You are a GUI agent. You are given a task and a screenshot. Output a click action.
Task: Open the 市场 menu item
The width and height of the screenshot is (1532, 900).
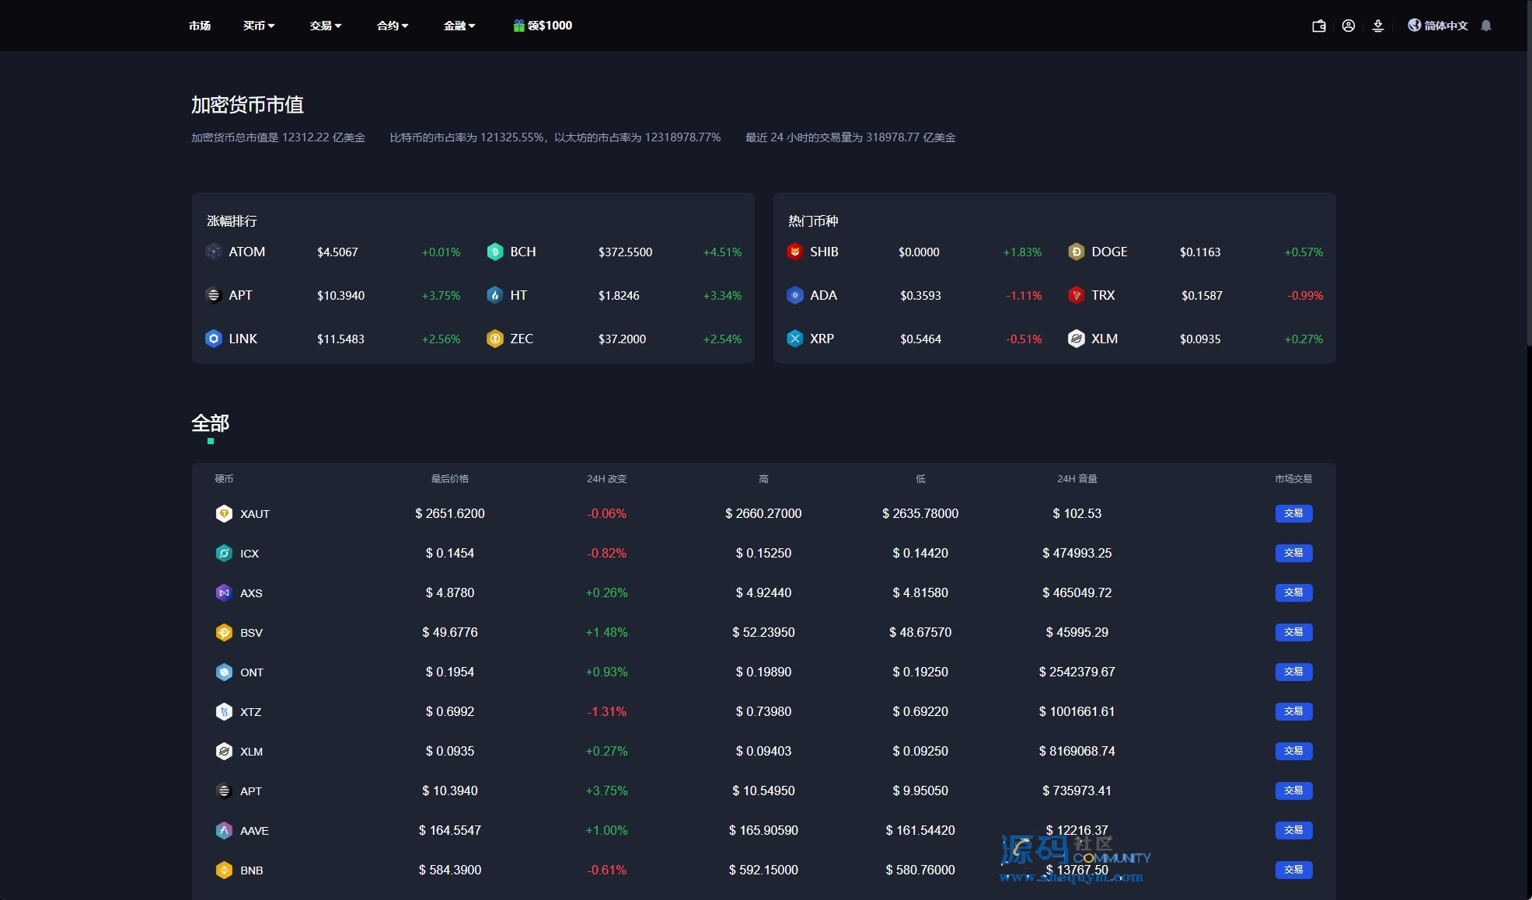tap(200, 26)
